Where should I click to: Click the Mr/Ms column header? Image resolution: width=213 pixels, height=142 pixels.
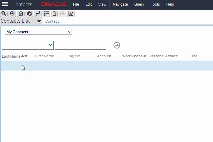pyautogui.click(x=74, y=56)
